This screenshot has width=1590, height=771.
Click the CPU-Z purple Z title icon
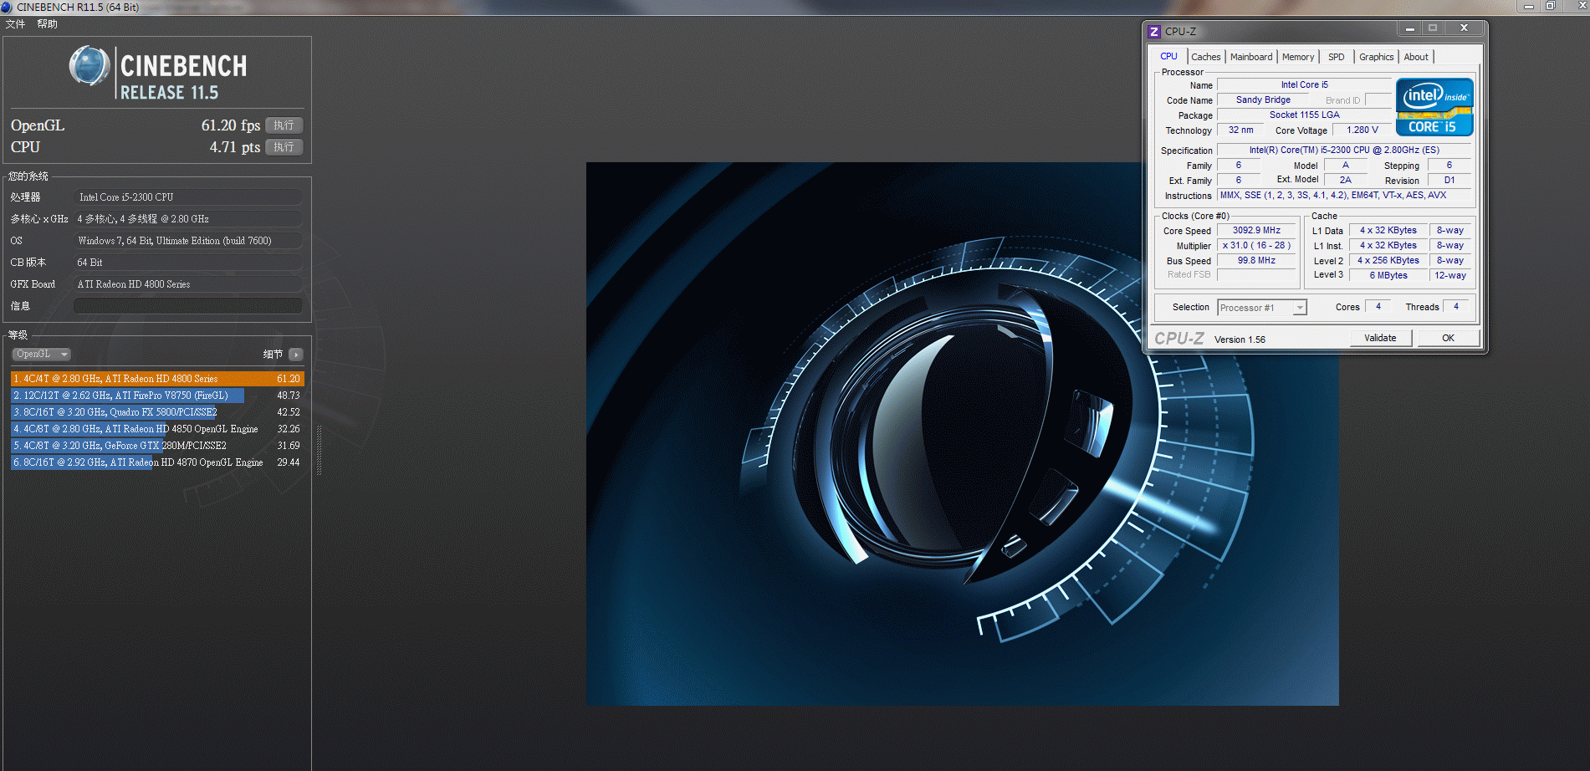1154,31
